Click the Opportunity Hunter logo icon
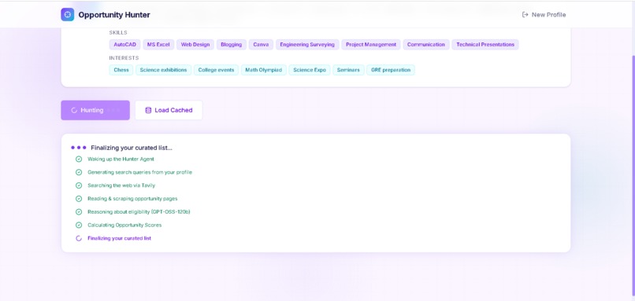 68,15
